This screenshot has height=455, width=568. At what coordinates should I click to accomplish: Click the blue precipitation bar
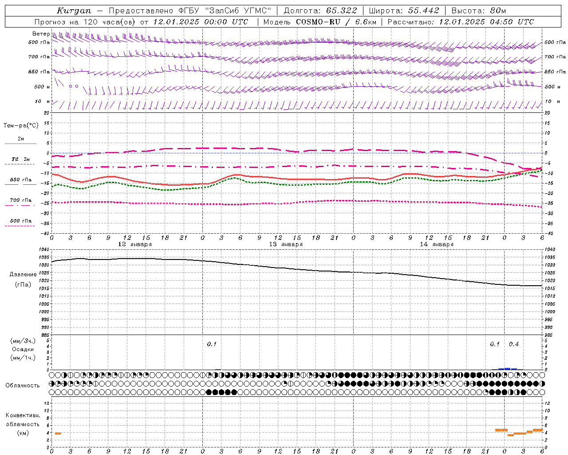(x=508, y=369)
